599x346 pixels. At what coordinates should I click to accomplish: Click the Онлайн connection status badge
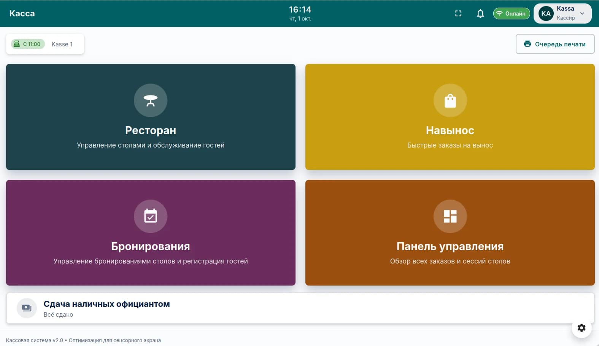512,14
